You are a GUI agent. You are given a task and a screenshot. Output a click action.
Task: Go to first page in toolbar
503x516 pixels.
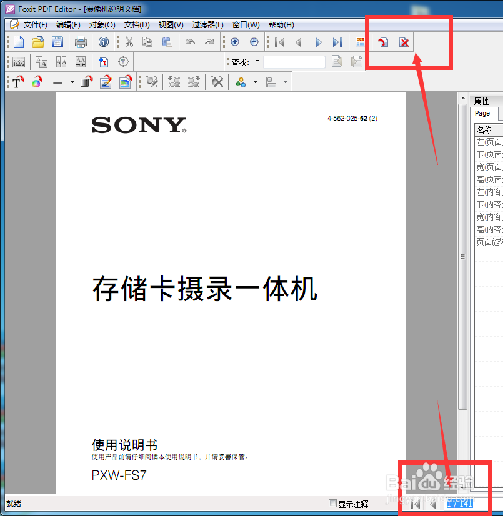(x=279, y=42)
